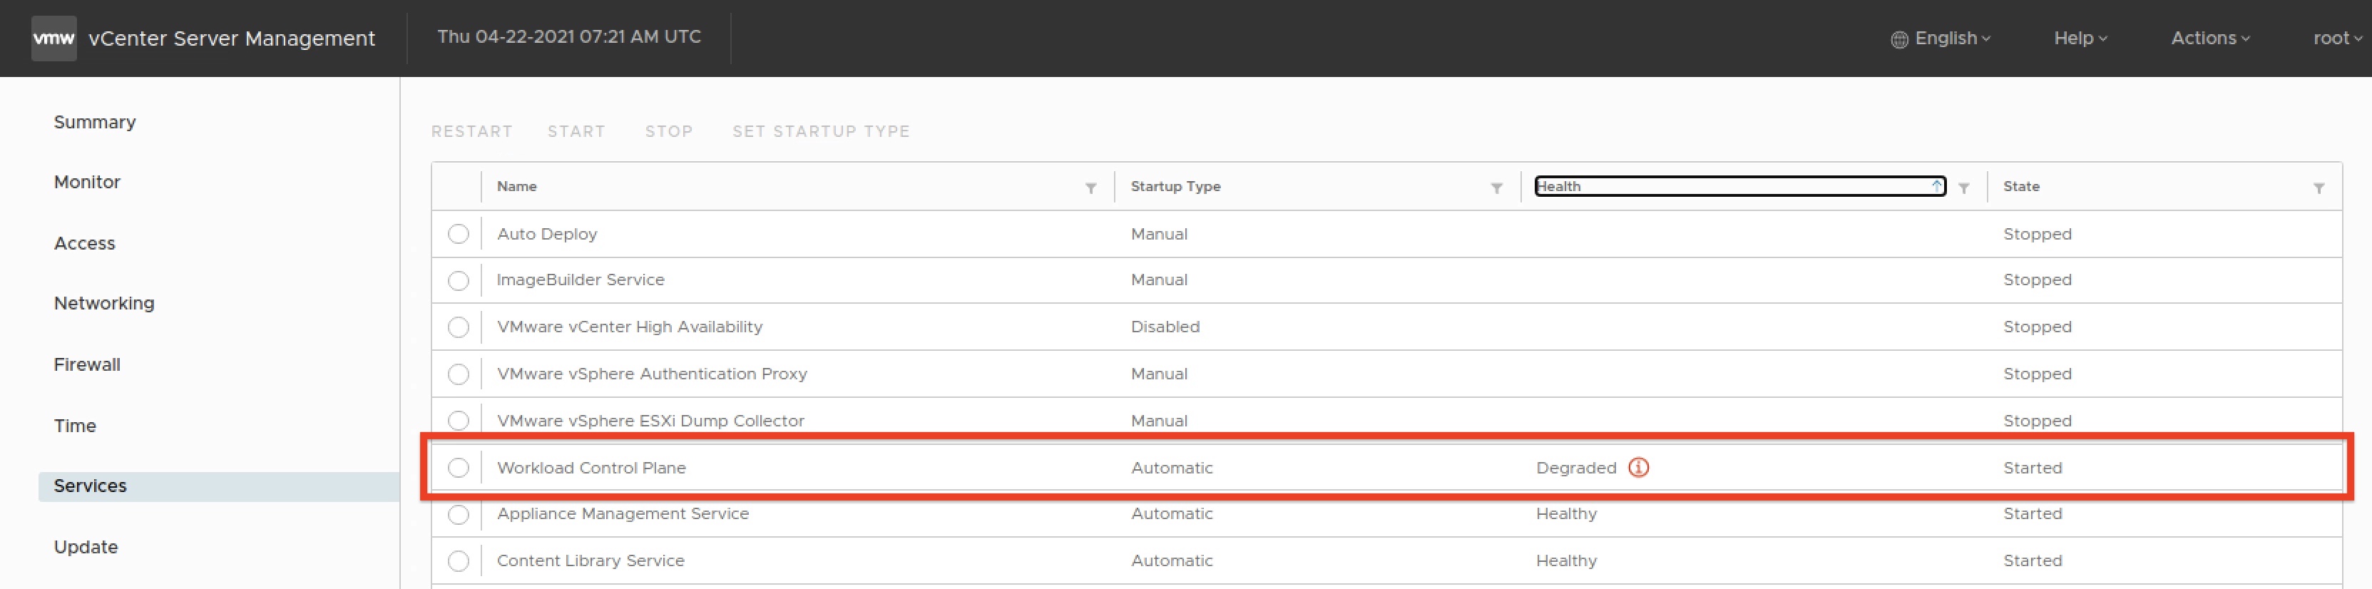This screenshot has width=2372, height=589.
Task: Open the Startup Type column filter icon
Action: click(x=1496, y=188)
